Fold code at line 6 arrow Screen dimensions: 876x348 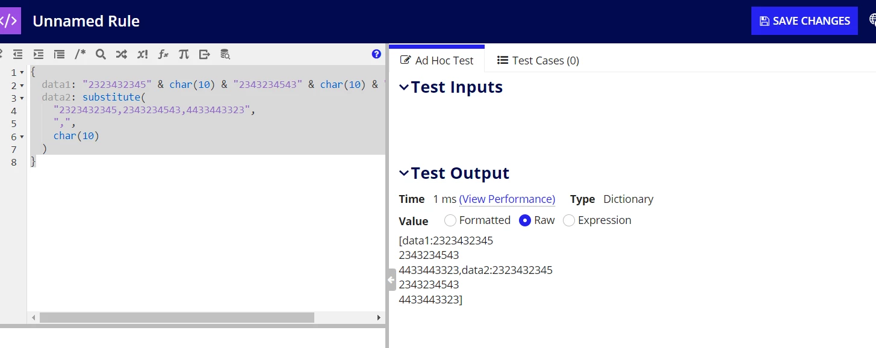coord(22,136)
